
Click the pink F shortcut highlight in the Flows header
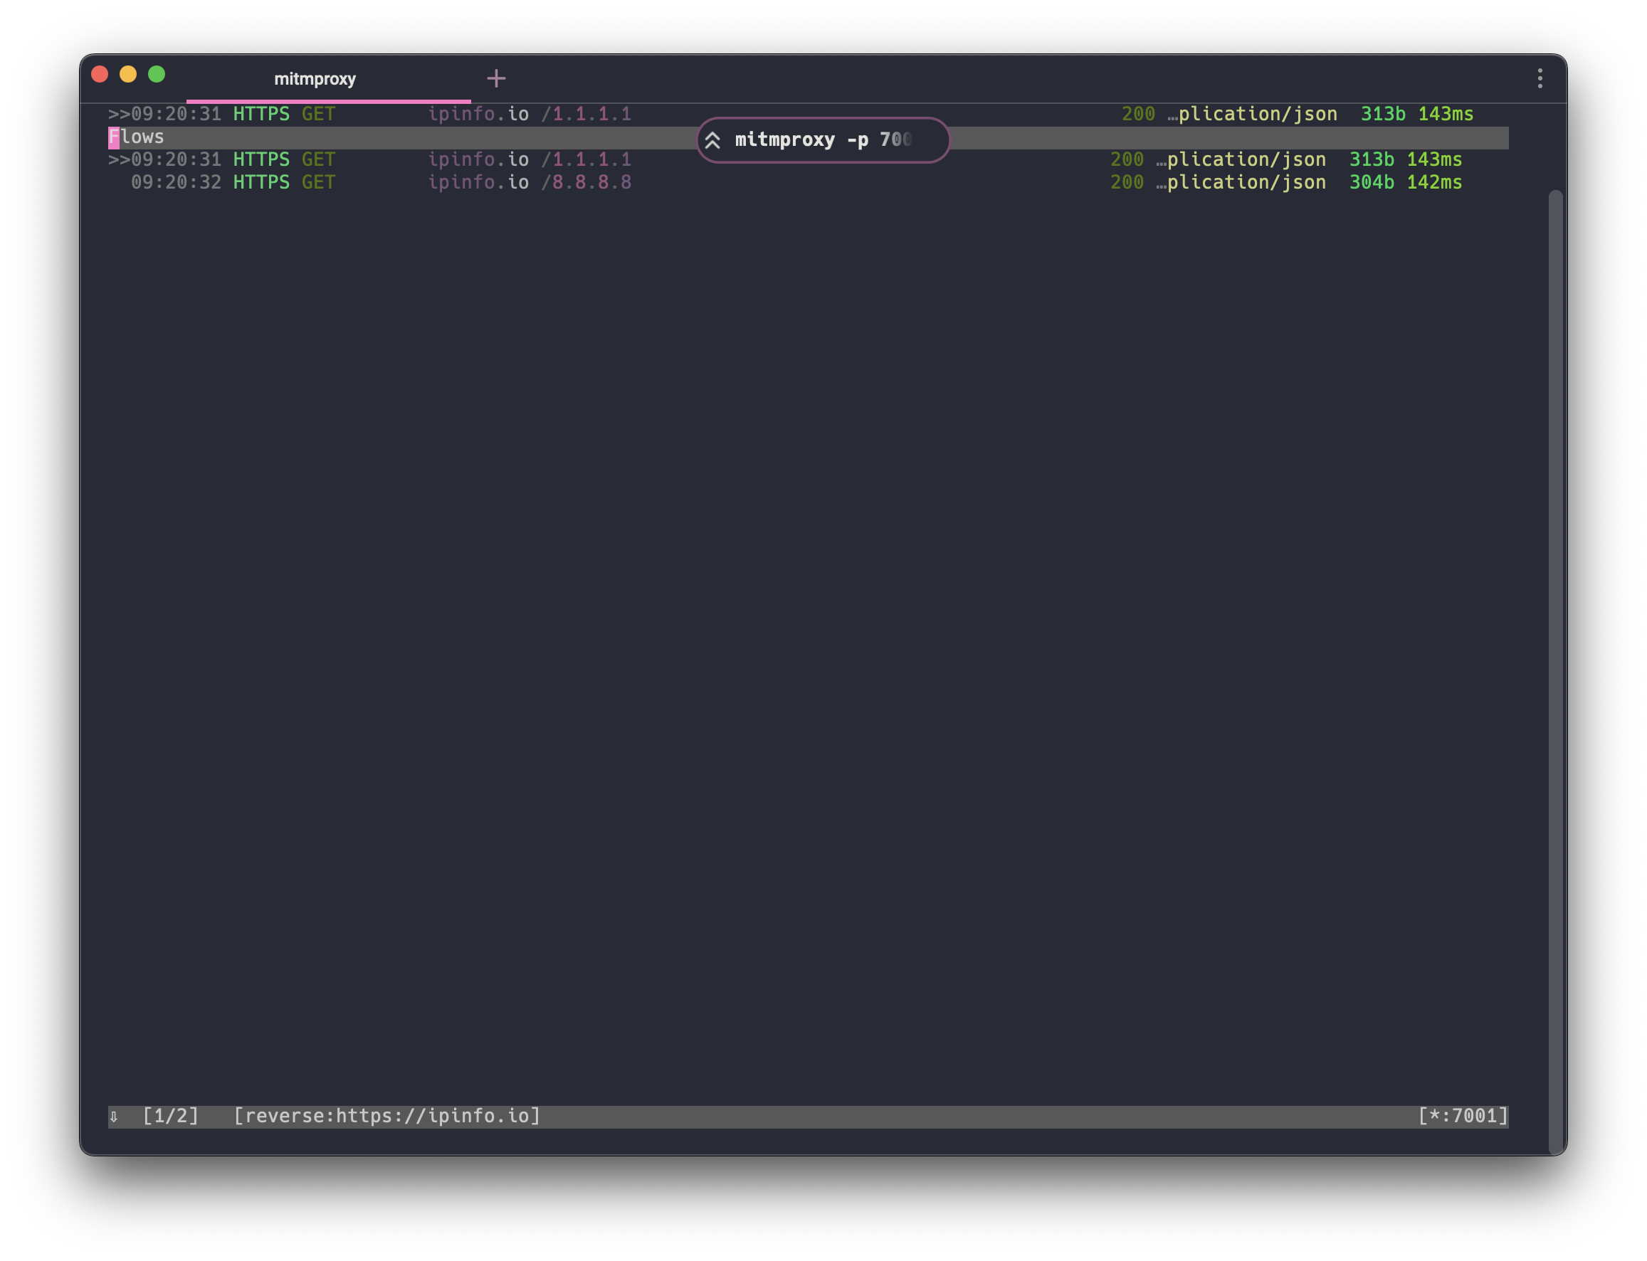[x=113, y=137]
